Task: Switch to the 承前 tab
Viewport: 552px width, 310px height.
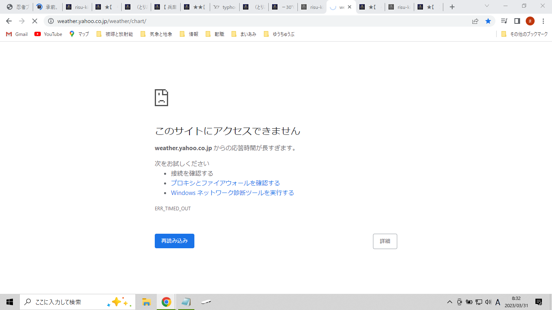Action: tap(48, 7)
